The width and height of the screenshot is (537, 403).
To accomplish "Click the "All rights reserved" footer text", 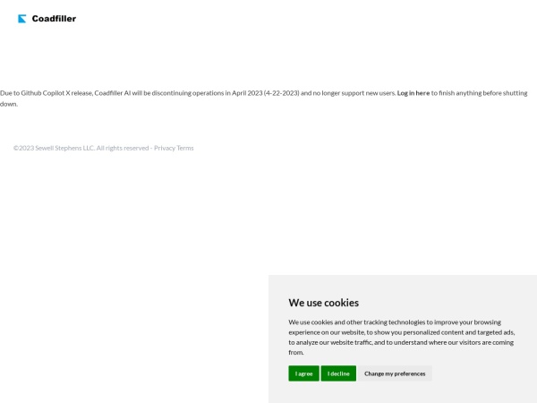I will [123, 148].
